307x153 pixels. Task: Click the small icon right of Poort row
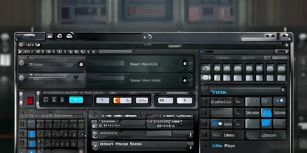click(x=185, y=63)
